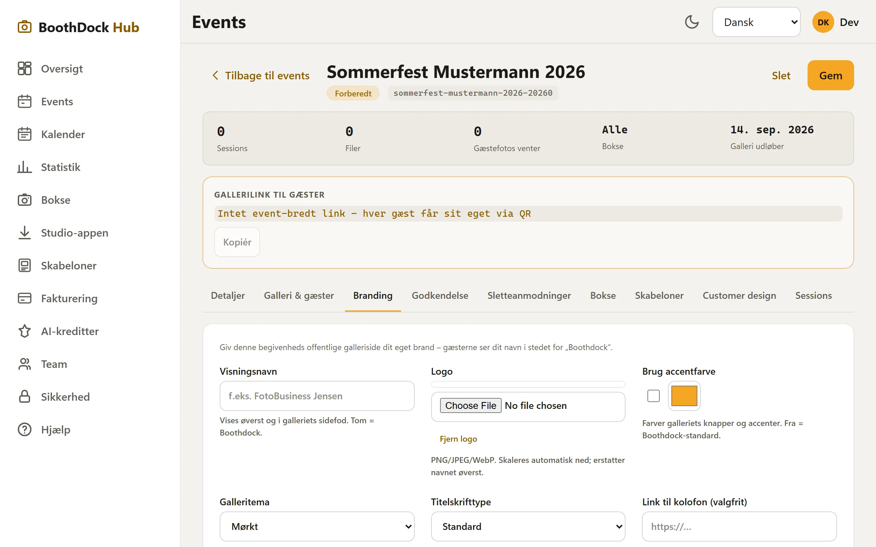Click the Events calendar icon in sidebar
This screenshot has width=876, height=547.
pos(25,101)
